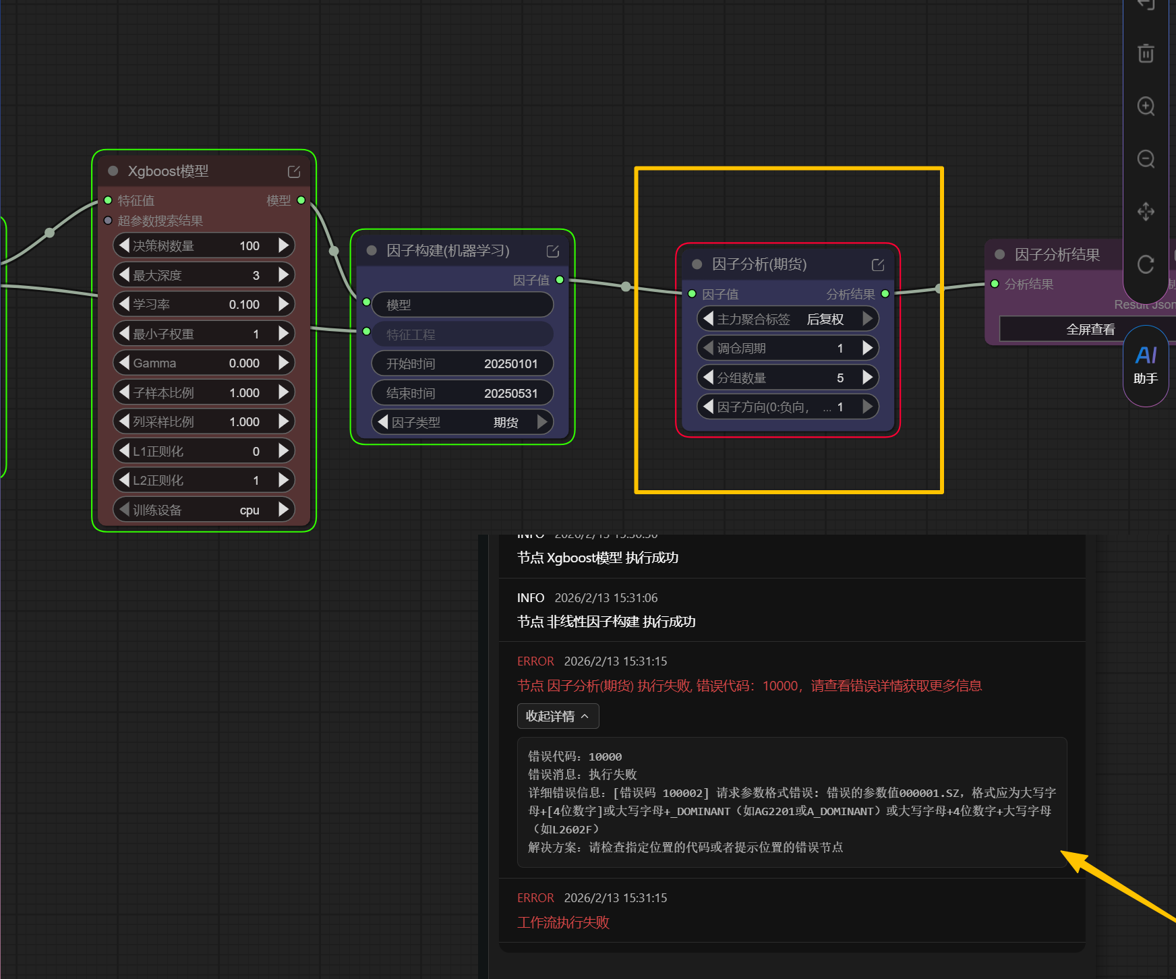Open edit icon on Xgboost模型 node
1176x979 pixels.
coord(294,172)
